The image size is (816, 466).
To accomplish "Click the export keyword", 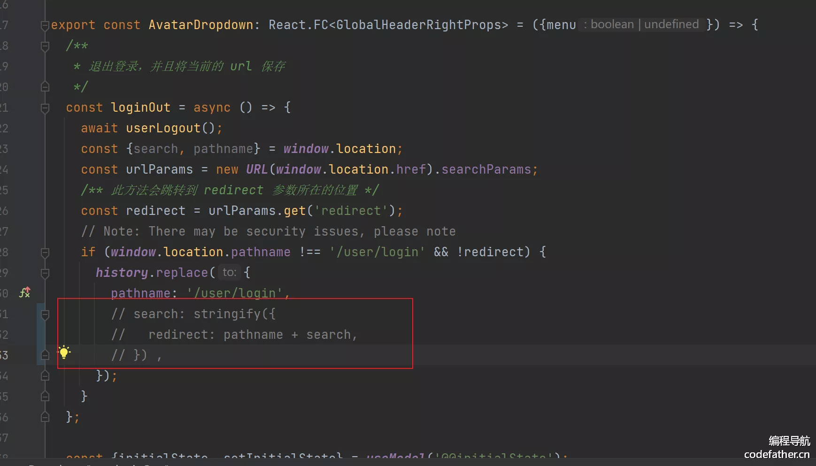I will coord(73,25).
